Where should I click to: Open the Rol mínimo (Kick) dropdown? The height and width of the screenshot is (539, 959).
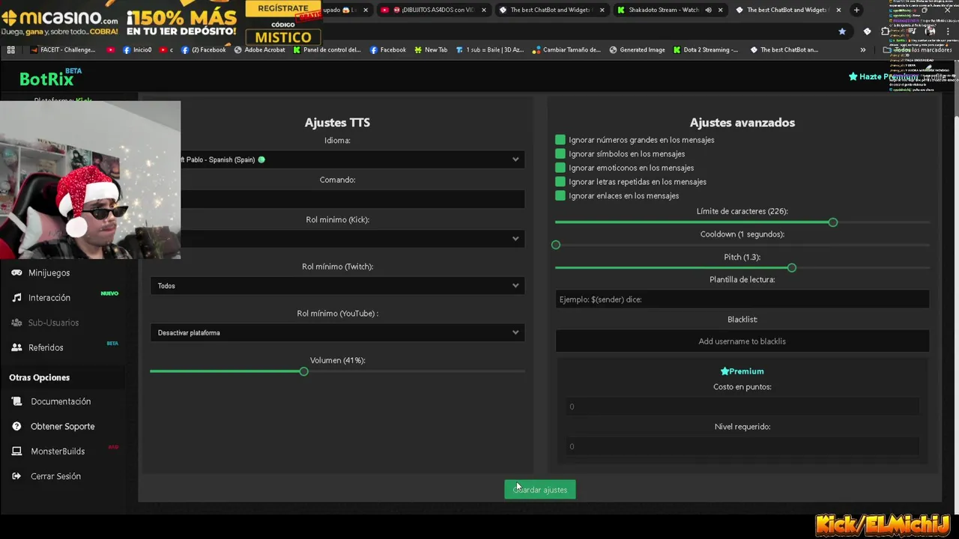click(337, 239)
